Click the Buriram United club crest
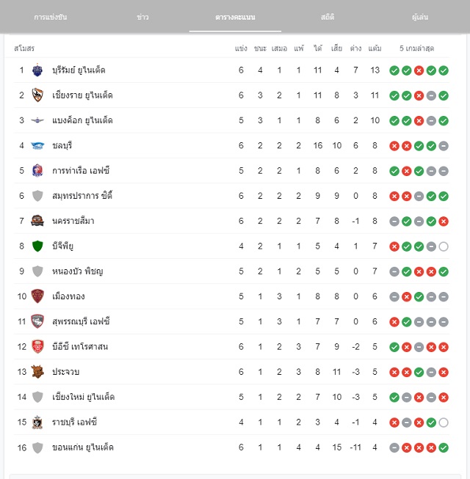 37,70
